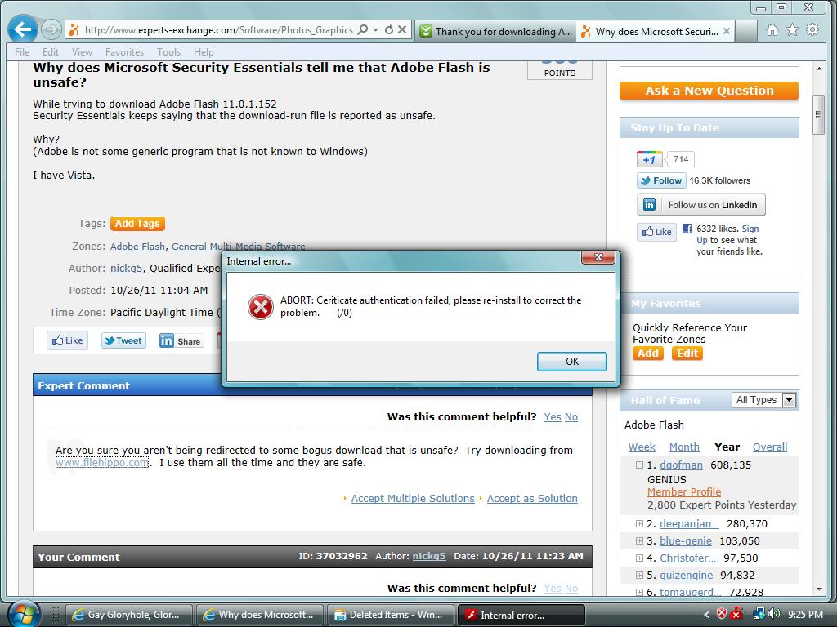Image resolution: width=837 pixels, height=627 pixels.
Task: Click the Tweet button below the question
Action: coord(124,340)
